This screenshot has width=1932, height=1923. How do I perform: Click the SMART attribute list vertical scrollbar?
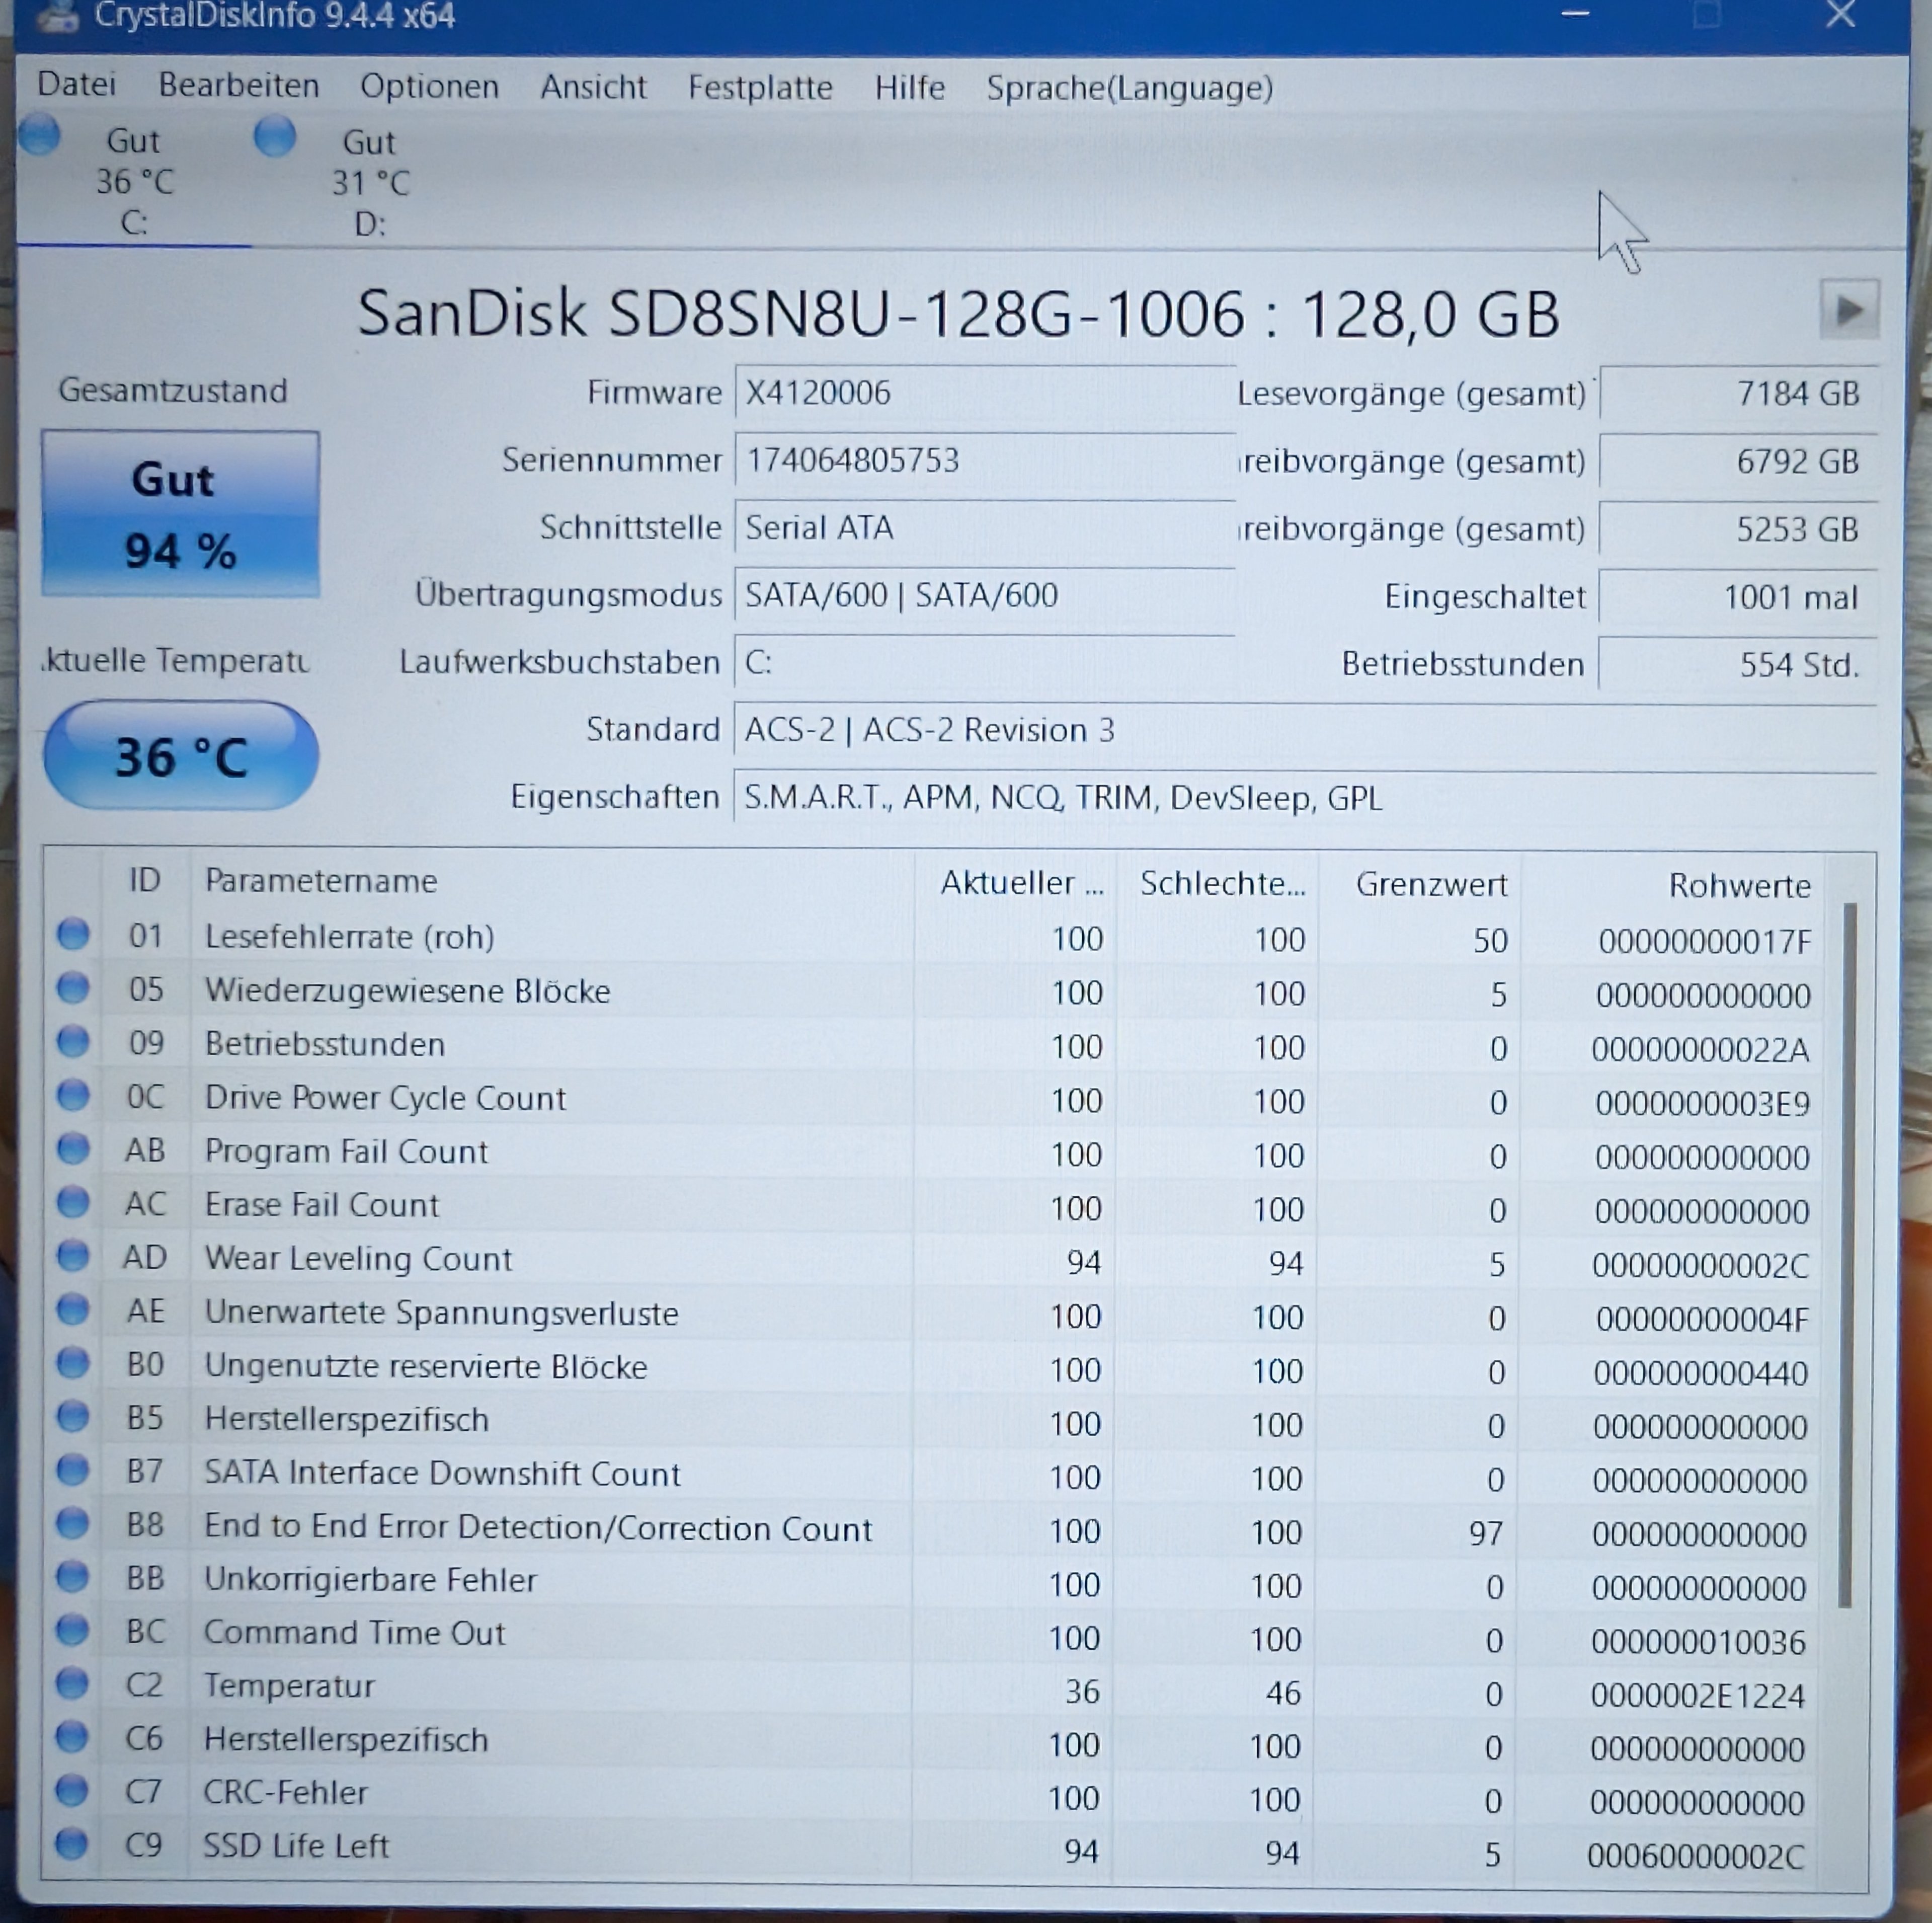[x=1849, y=1251]
